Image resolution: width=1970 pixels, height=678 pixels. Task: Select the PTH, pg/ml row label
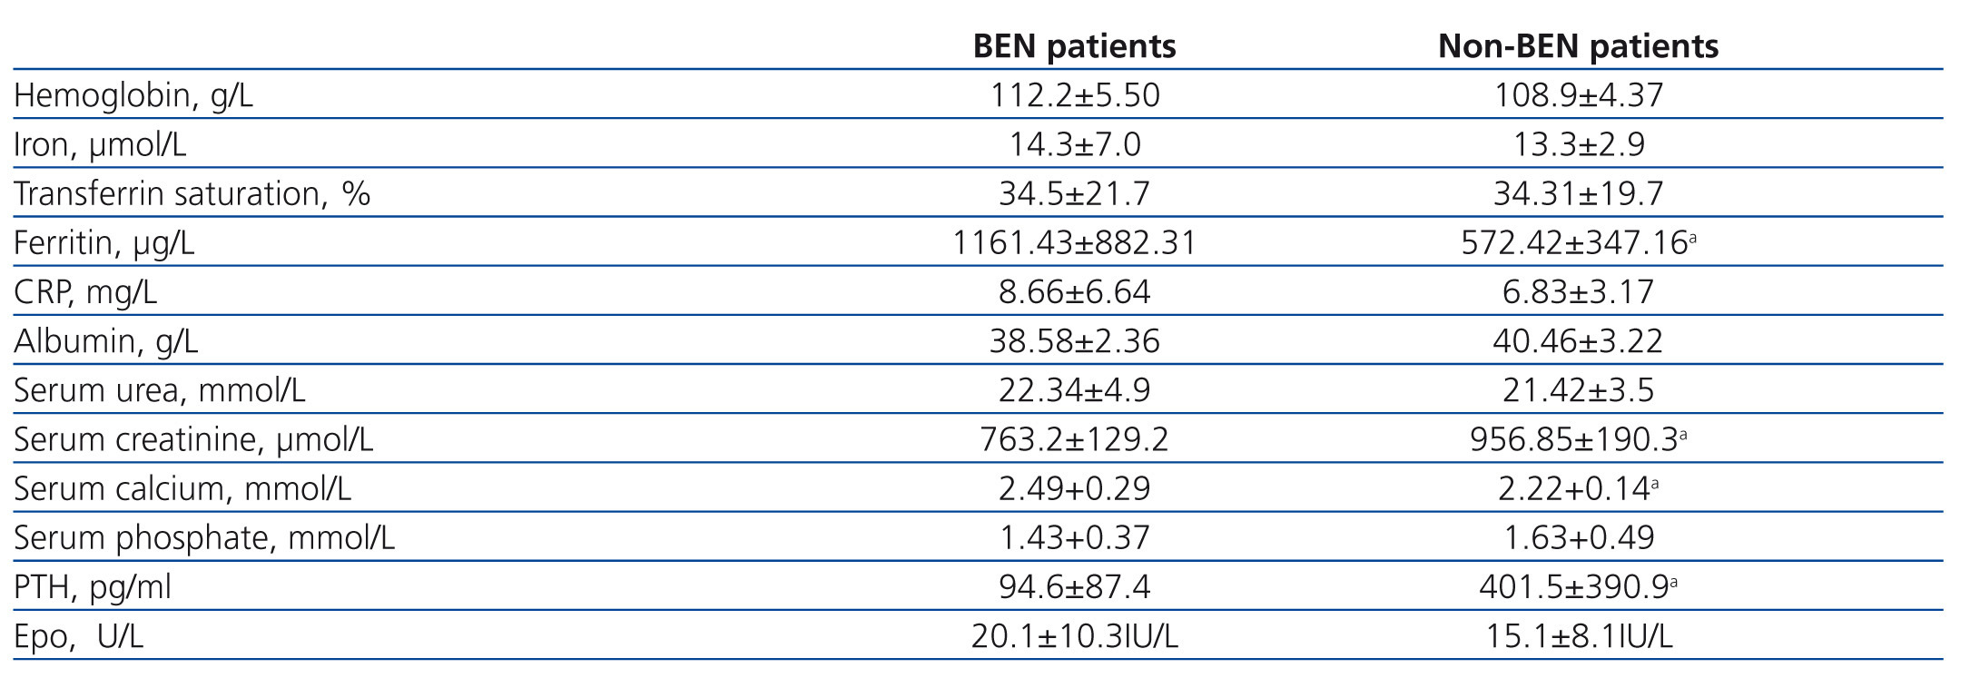point(93,587)
